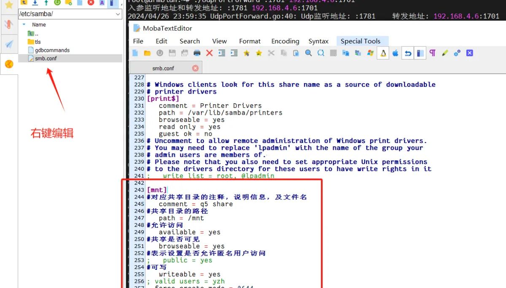Toggle the pilcrow show-all-characters button

[x=432, y=53]
